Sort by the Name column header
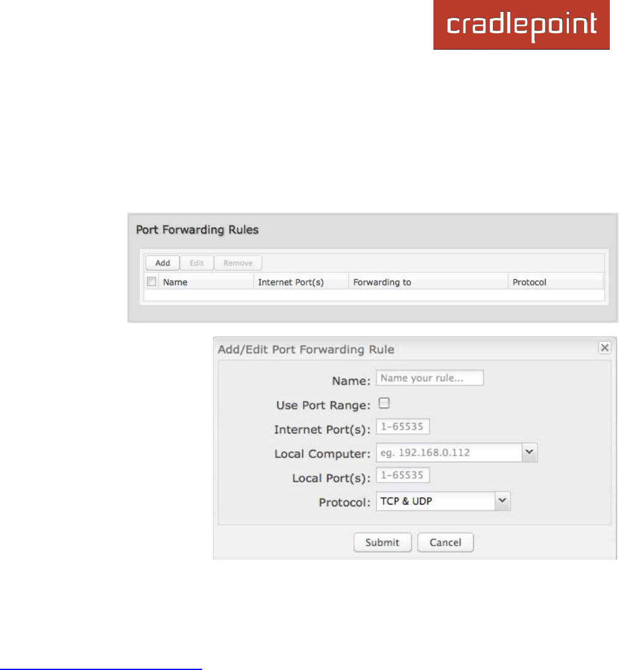Image resolution: width=619 pixels, height=670 pixels. click(x=206, y=282)
